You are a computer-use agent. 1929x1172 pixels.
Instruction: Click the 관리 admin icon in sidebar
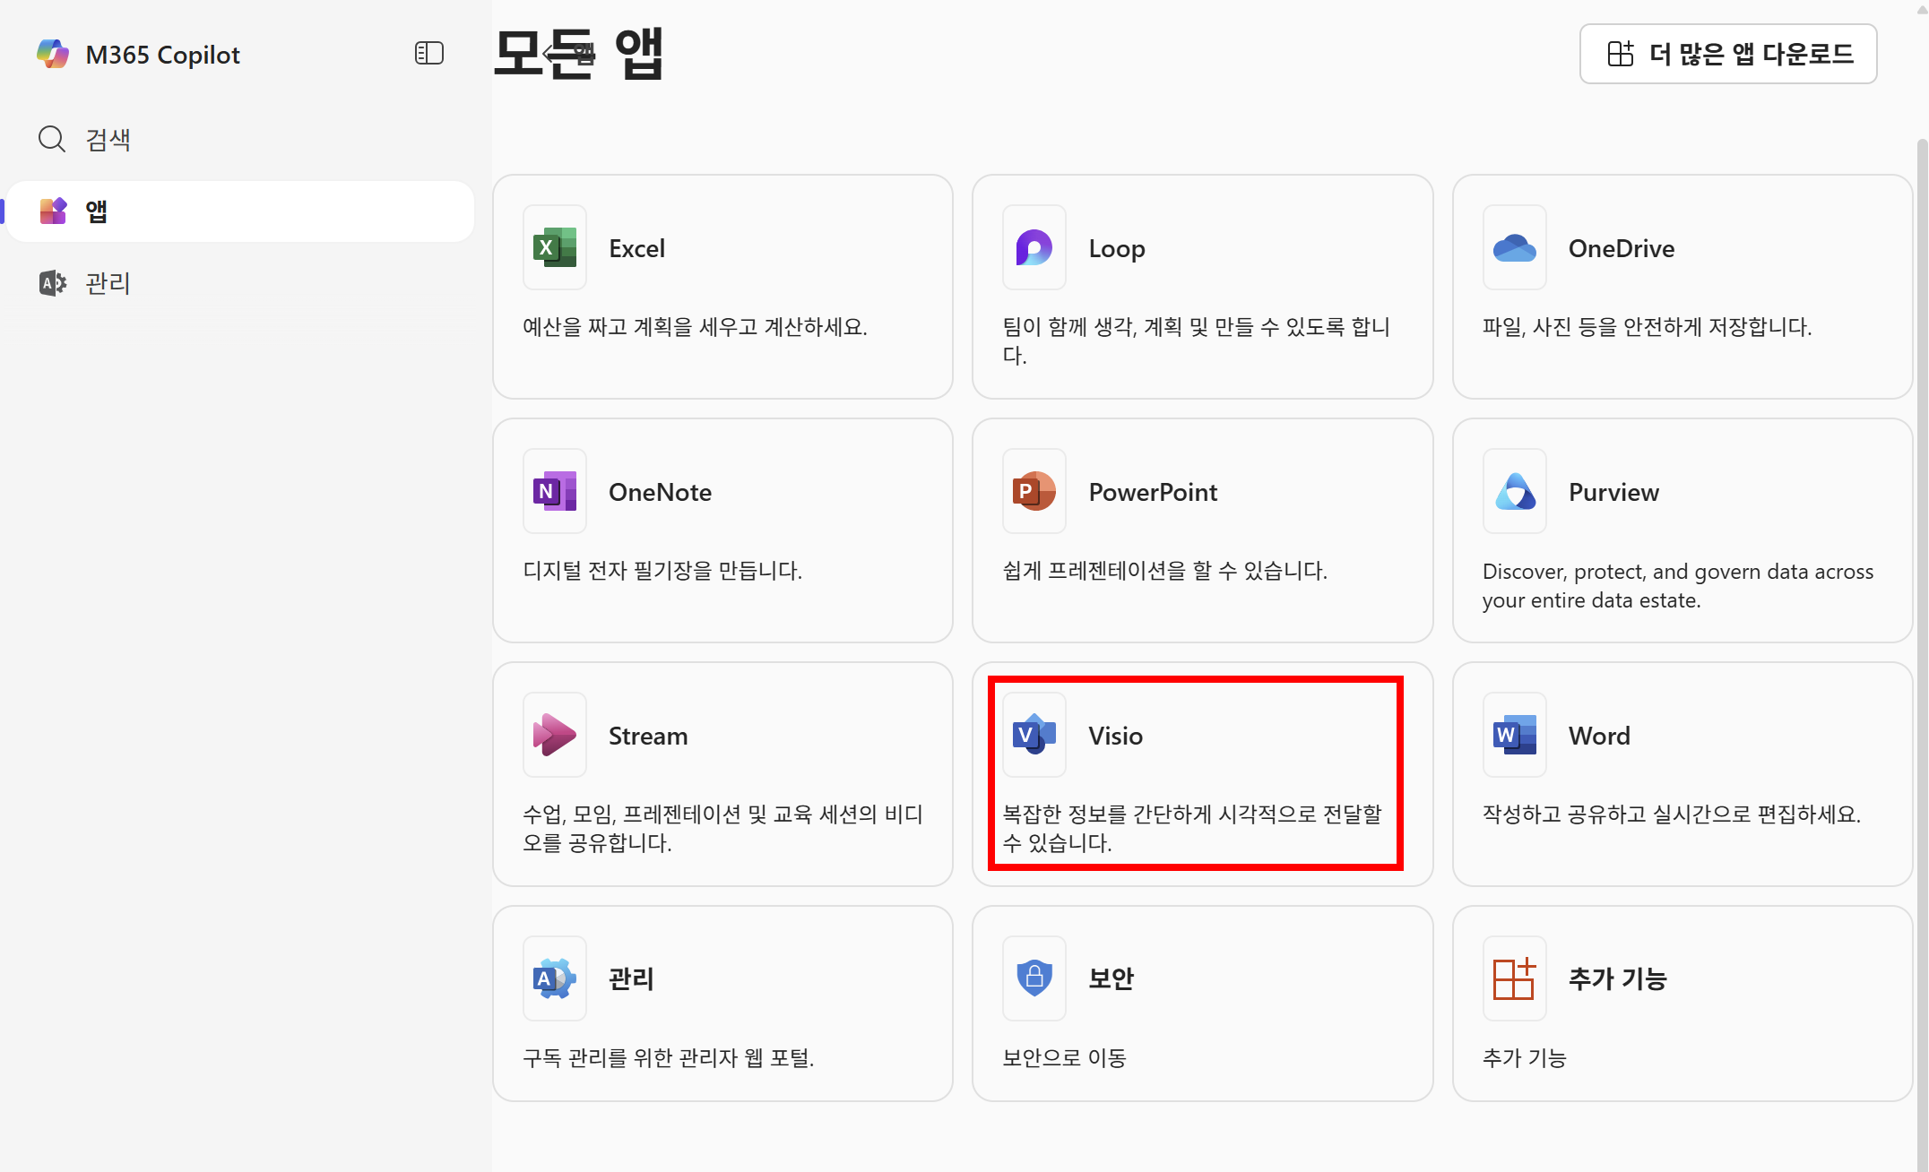click(53, 283)
